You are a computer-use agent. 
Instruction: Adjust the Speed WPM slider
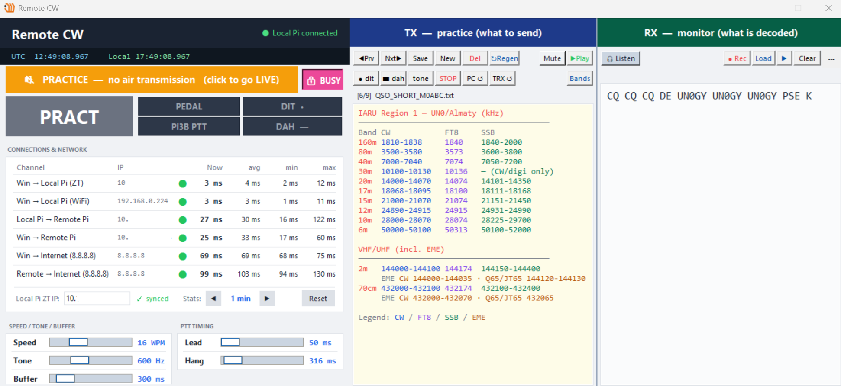[x=91, y=342]
